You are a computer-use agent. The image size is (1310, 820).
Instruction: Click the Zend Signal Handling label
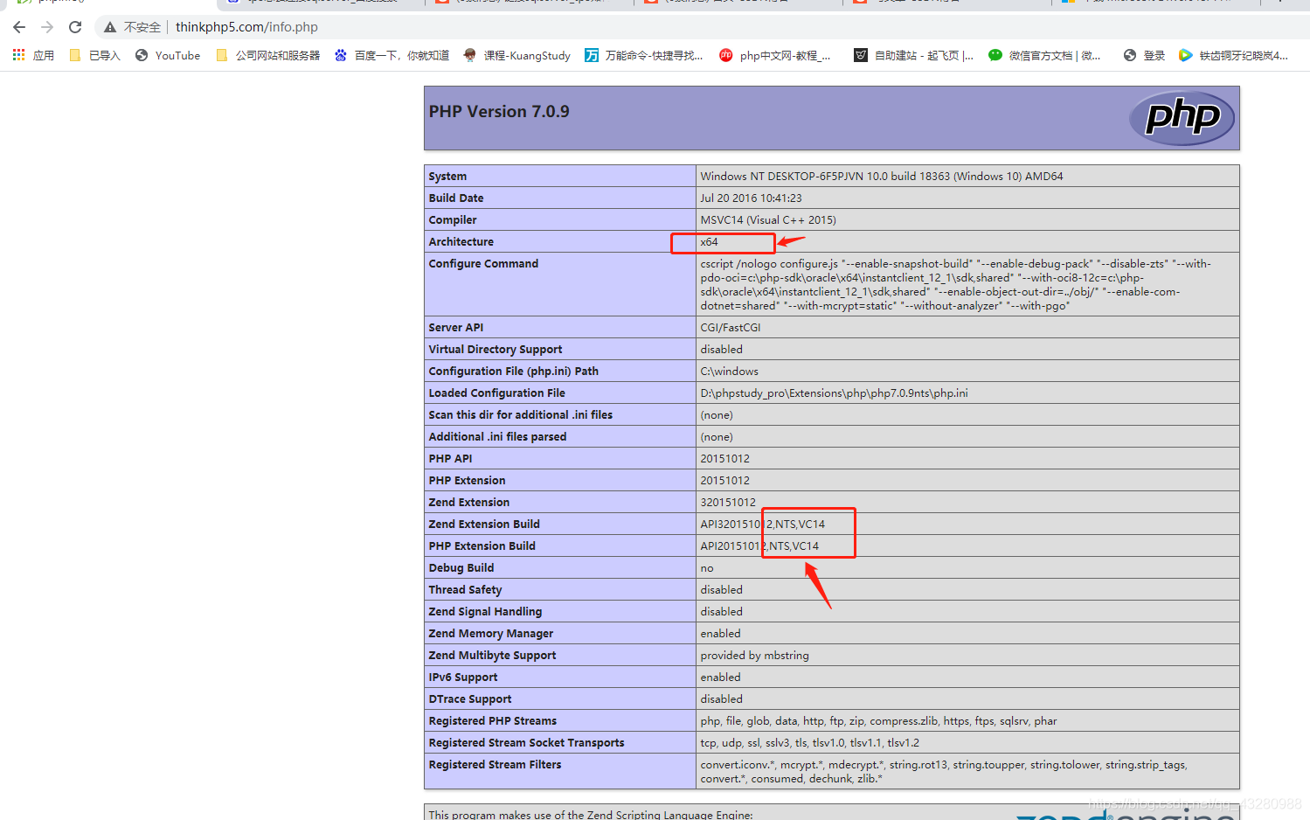tap(485, 611)
